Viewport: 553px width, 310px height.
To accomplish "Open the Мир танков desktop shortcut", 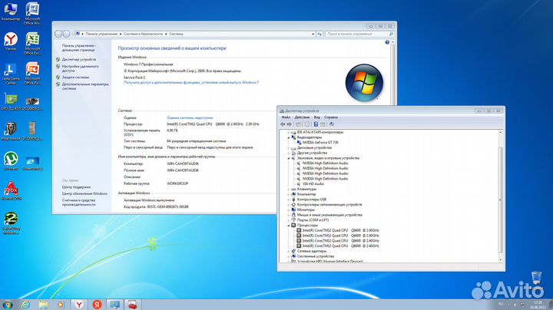I will pyautogui.click(x=11, y=131).
